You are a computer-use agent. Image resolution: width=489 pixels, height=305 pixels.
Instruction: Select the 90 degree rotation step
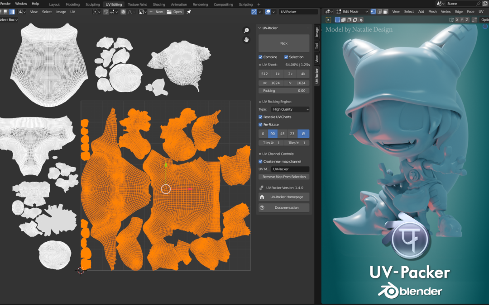point(273,134)
